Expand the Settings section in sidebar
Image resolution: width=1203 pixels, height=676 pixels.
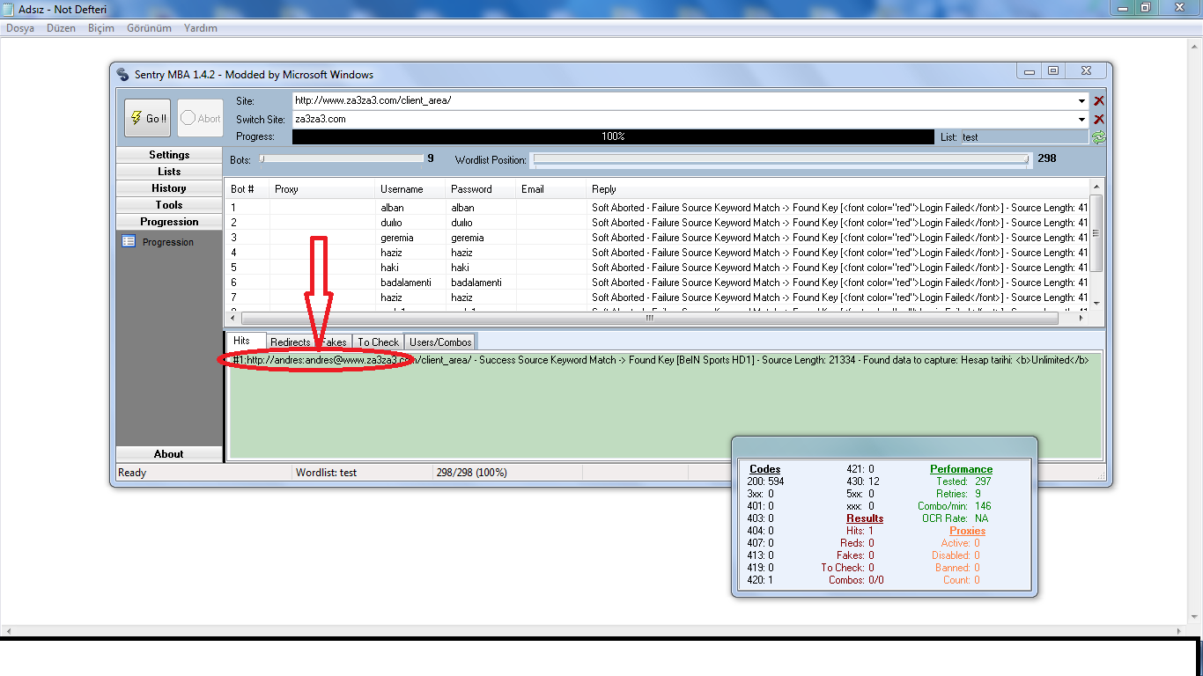click(169, 155)
